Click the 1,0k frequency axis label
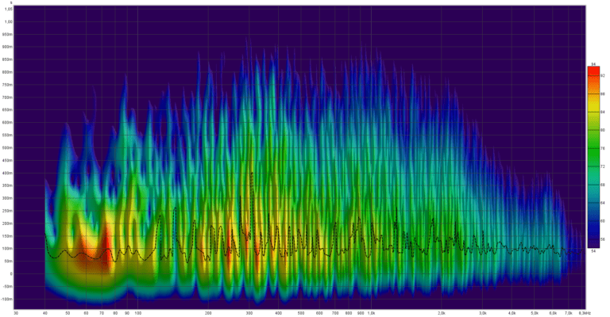This screenshot has width=610, height=317. coord(371,313)
